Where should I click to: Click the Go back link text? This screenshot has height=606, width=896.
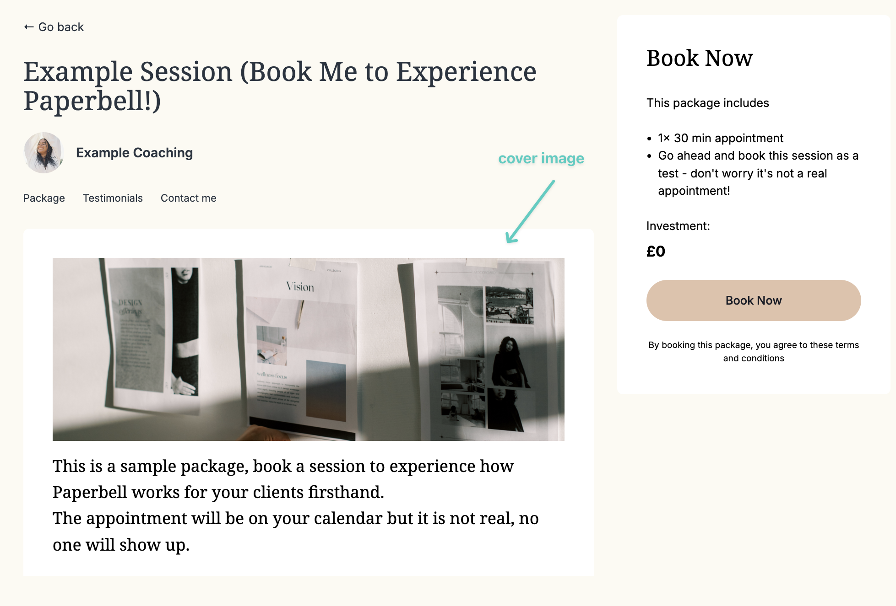click(61, 27)
